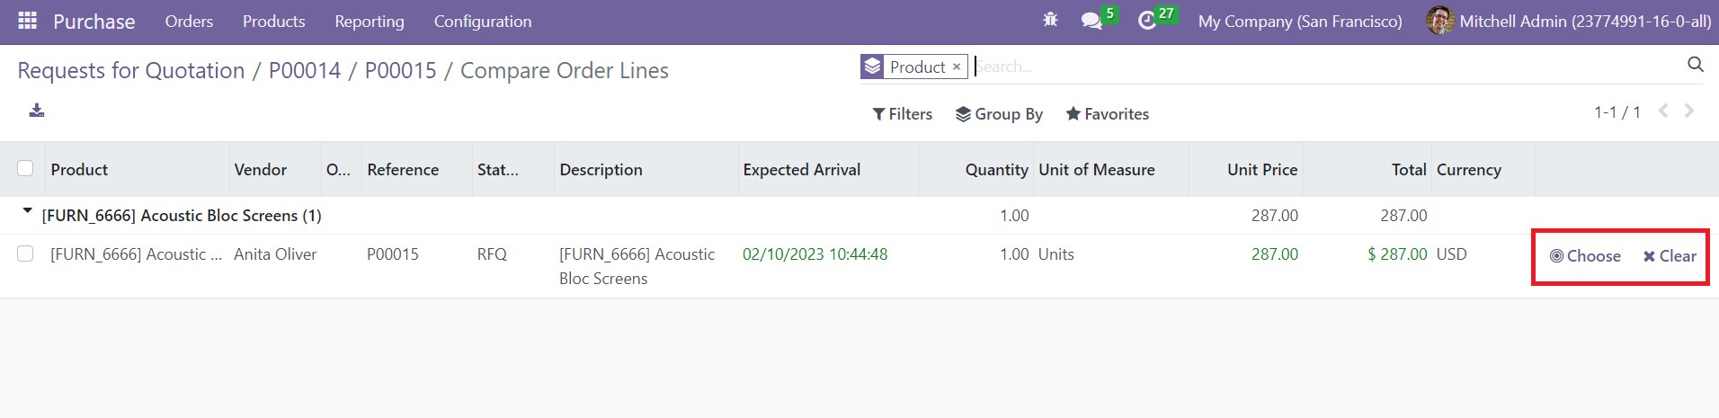Image resolution: width=1719 pixels, height=418 pixels.
Task: Click the export download icon
Action: click(x=37, y=111)
